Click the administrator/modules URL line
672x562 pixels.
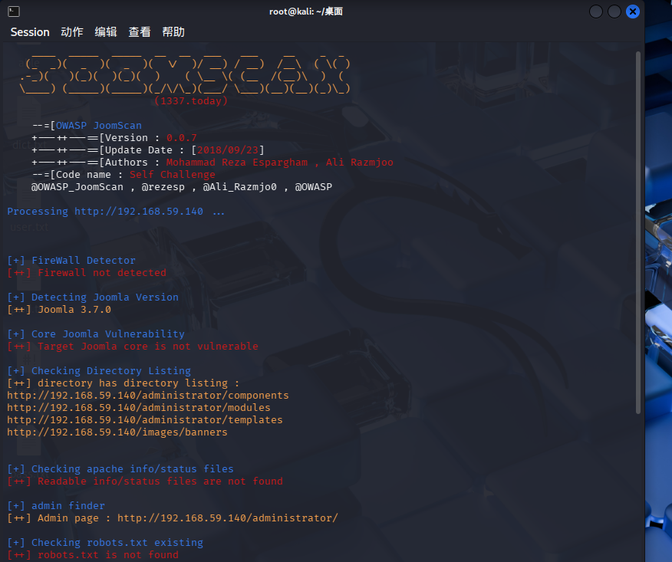138,408
